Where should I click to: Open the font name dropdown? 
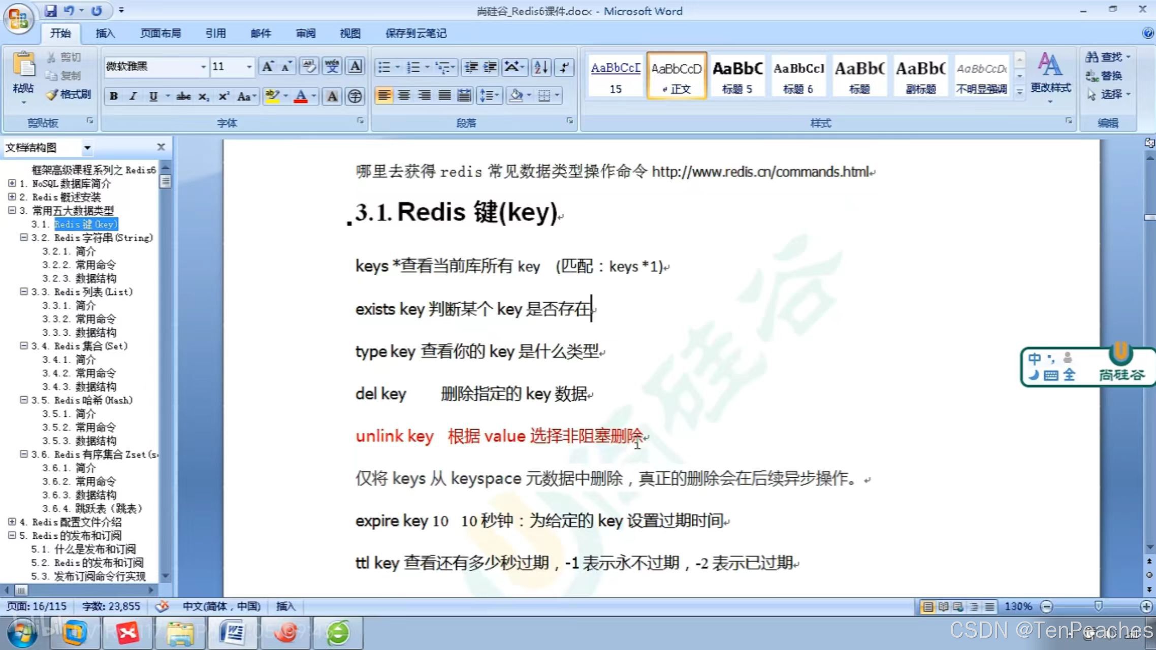tap(203, 67)
